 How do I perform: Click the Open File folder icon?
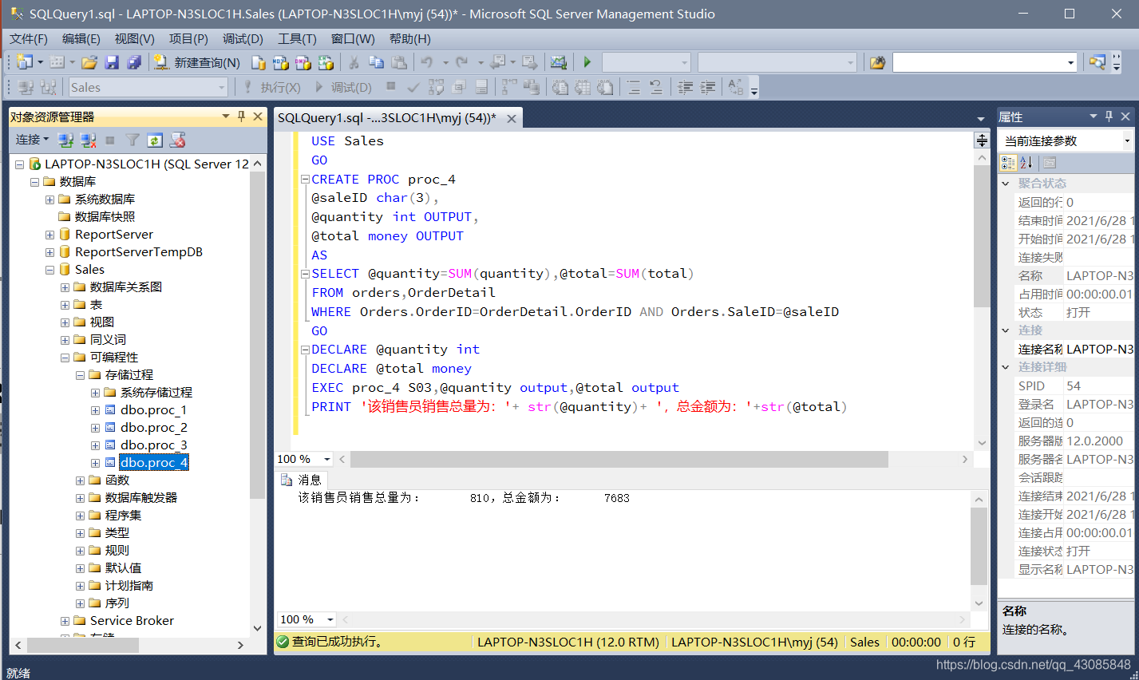[x=89, y=62]
